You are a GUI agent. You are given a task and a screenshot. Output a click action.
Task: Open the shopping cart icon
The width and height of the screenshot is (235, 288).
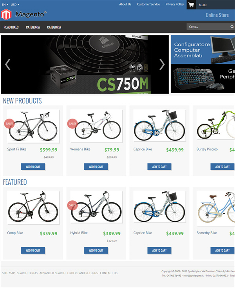(x=191, y=5)
